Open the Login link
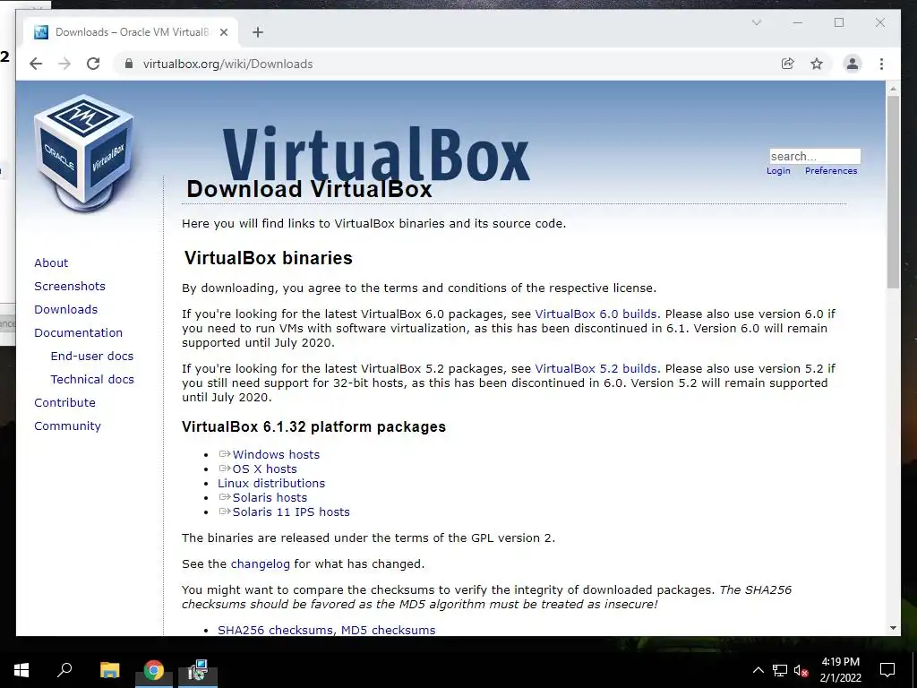Screen dimensions: 917x688 (778, 171)
